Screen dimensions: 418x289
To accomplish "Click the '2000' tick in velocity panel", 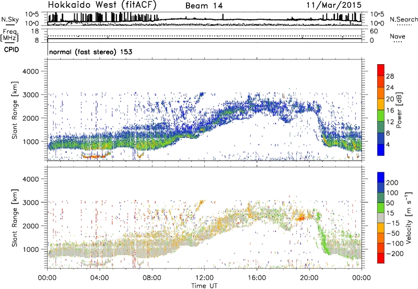I will 30,226.
